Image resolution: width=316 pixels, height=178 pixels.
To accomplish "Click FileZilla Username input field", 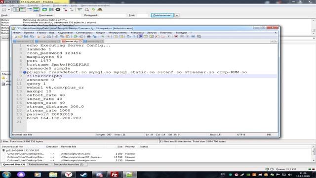I will [x=68, y=15].
